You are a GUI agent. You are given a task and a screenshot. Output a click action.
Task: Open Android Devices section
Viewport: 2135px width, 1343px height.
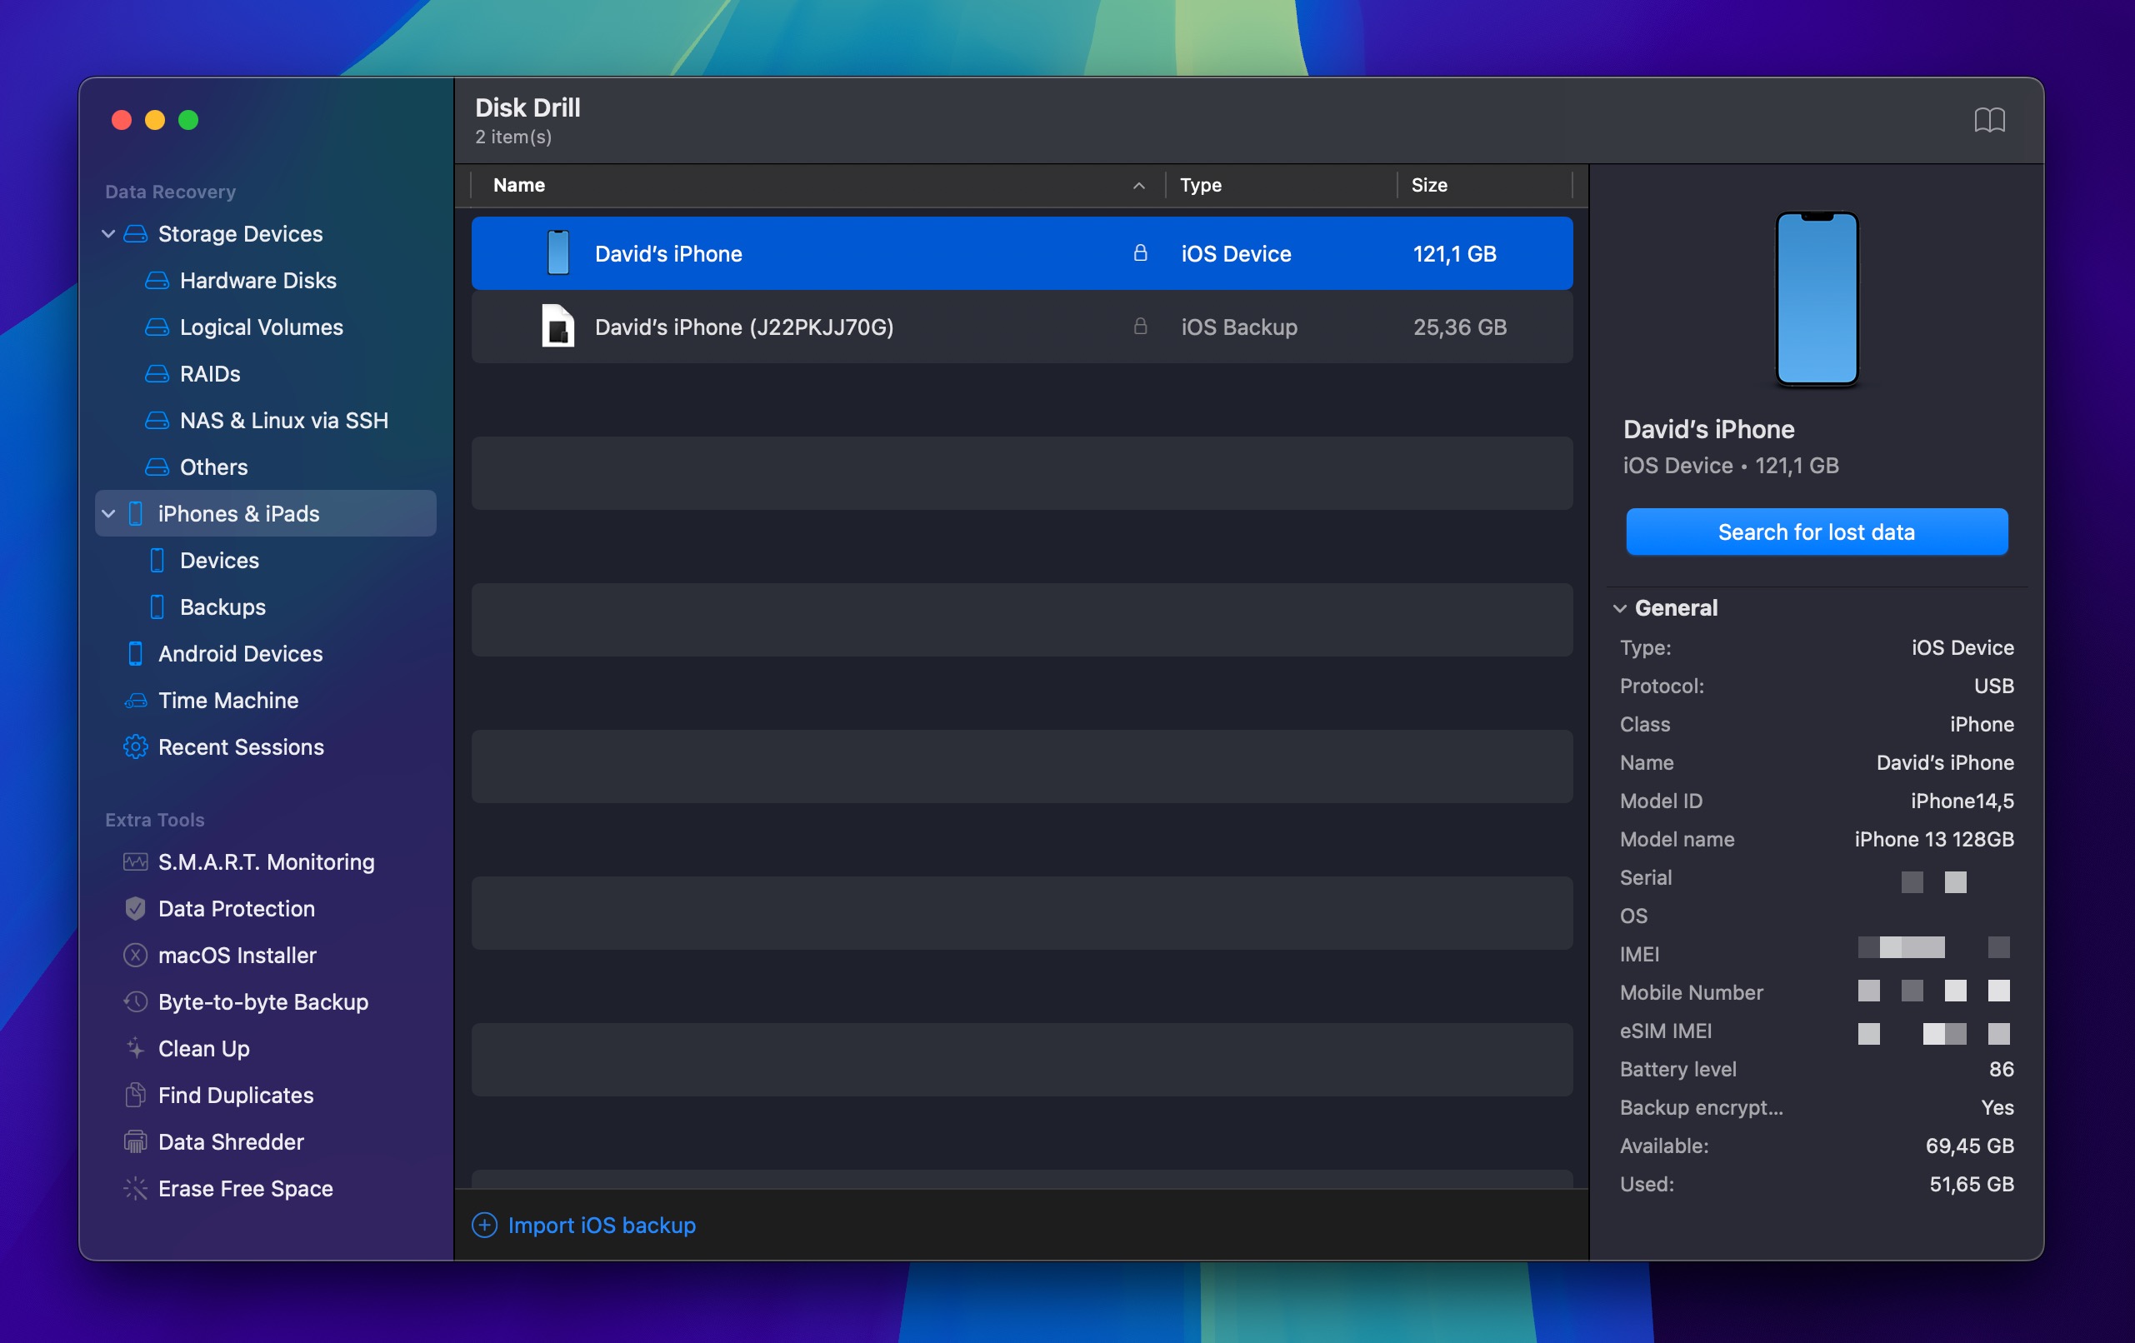(x=240, y=654)
